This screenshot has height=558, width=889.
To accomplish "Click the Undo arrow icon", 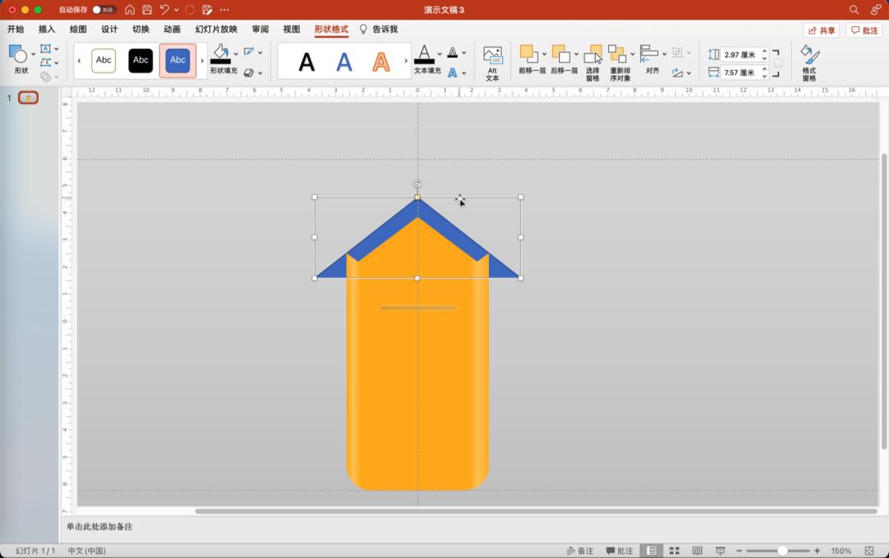I will click(165, 10).
